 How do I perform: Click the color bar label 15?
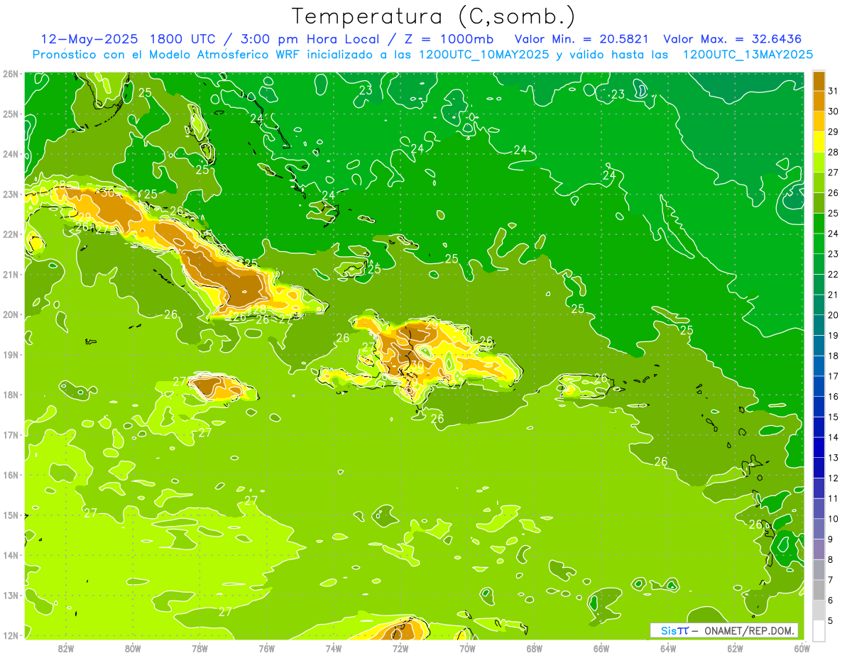[x=833, y=417]
